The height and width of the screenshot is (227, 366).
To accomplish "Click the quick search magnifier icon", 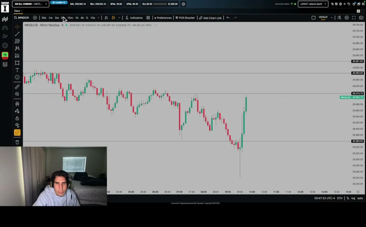I will point(339,18).
